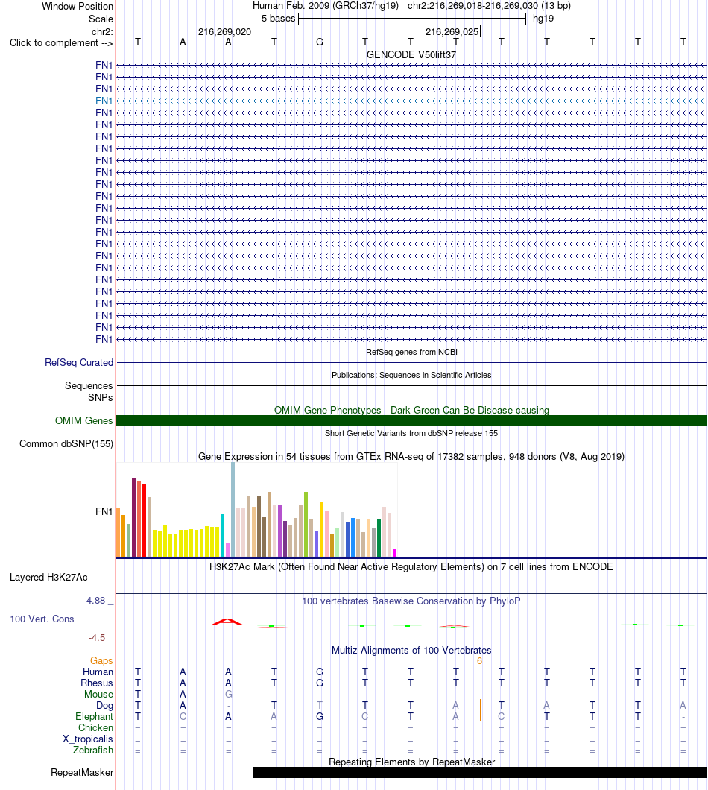Click the red A peak in the conservation track

pyautogui.click(x=227, y=622)
